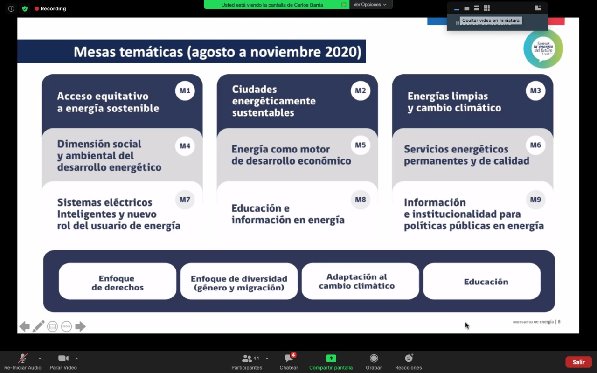Click 'Acceso equitativo a energía sostenible' text
This screenshot has width=597, height=373.
[x=108, y=102]
